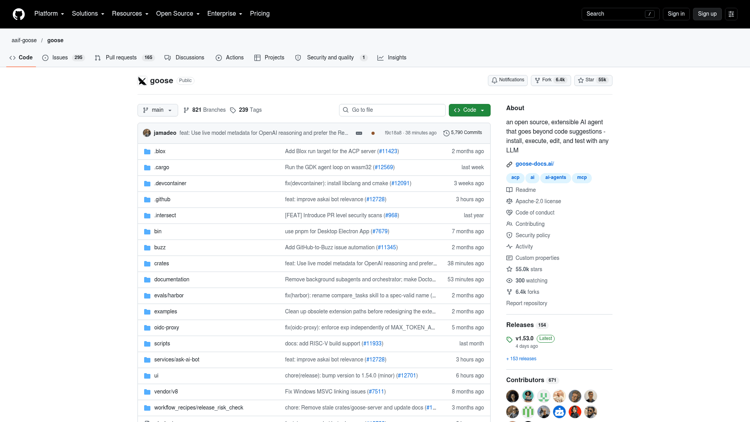Open the .github folder icon
The height and width of the screenshot is (422, 750).
click(x=147, y=200)
